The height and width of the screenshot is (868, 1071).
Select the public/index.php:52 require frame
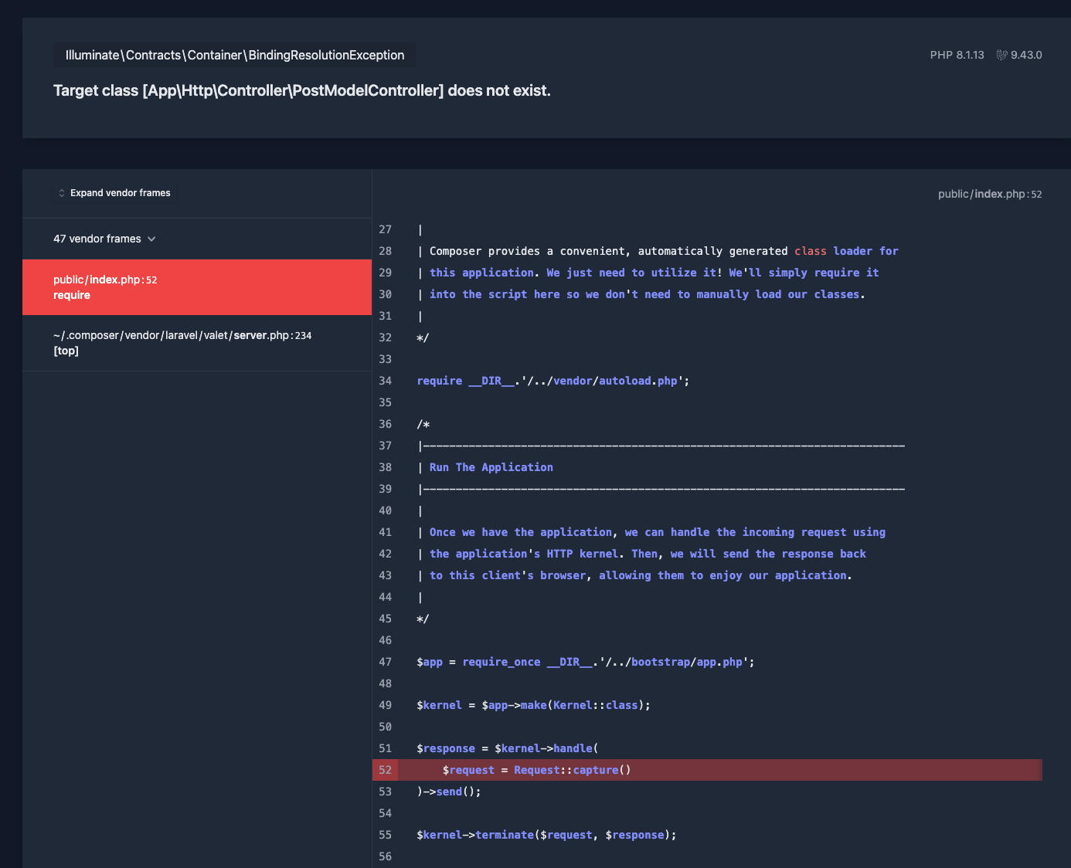197,287
